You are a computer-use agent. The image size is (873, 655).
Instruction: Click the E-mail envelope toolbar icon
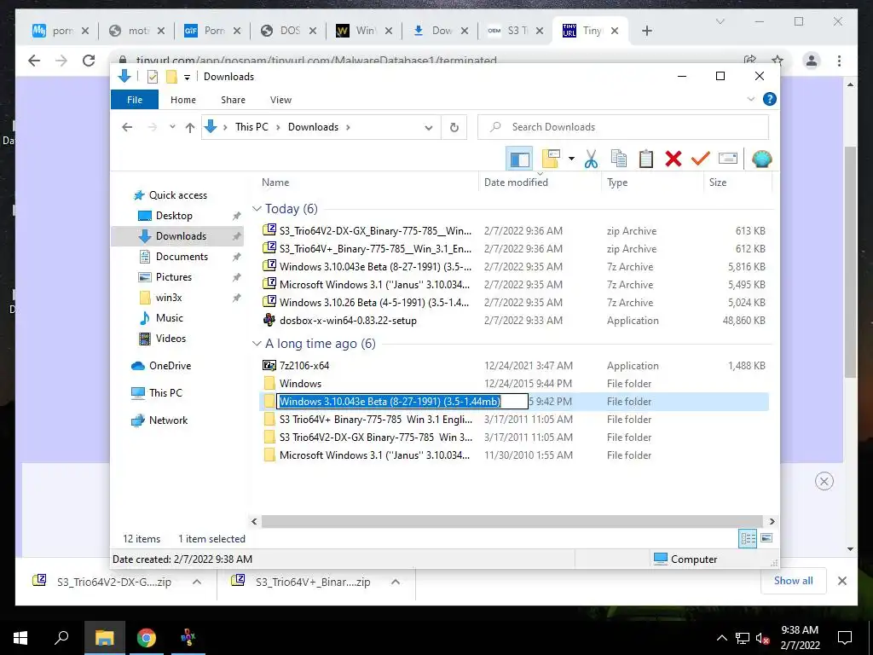click(x=728, y=159)
